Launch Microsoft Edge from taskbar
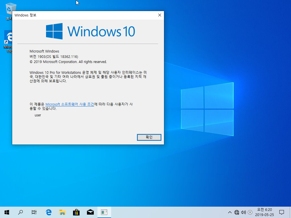 coord(49,212)
